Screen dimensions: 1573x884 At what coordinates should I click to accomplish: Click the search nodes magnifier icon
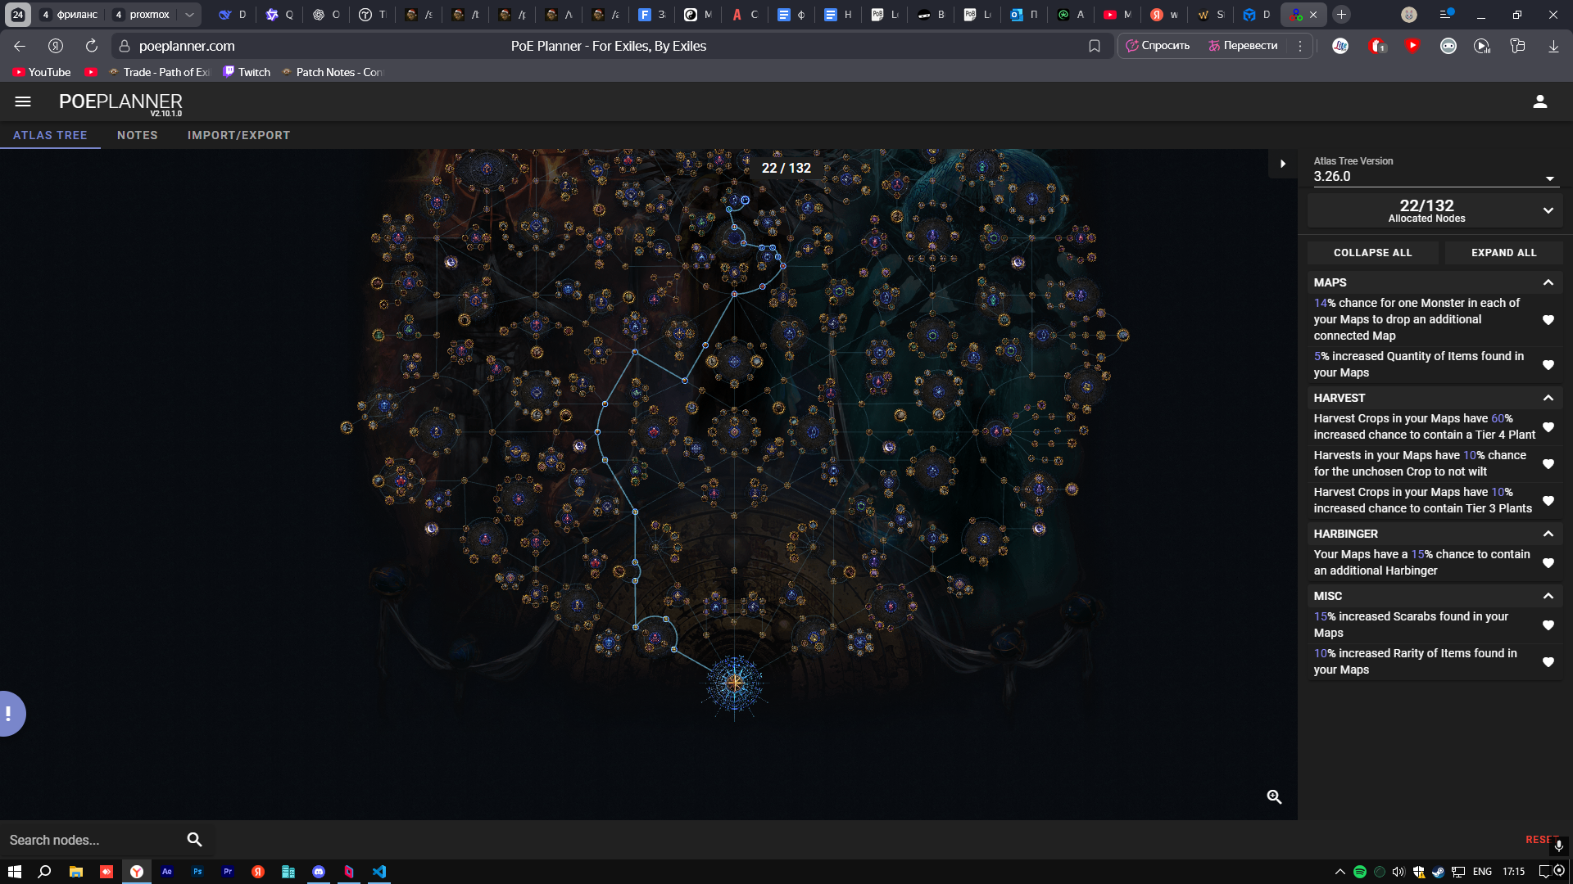click(194, 839)
